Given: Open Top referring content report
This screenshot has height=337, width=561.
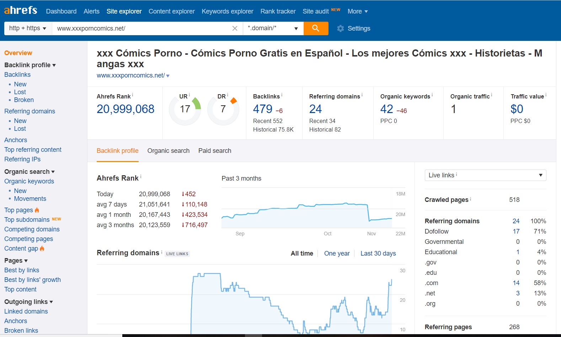Looking at the screenshot, I should [33, 150].
